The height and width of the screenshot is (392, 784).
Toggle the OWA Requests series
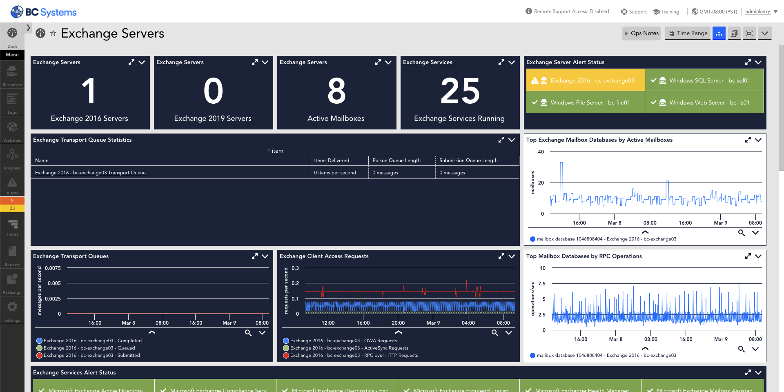340,341
